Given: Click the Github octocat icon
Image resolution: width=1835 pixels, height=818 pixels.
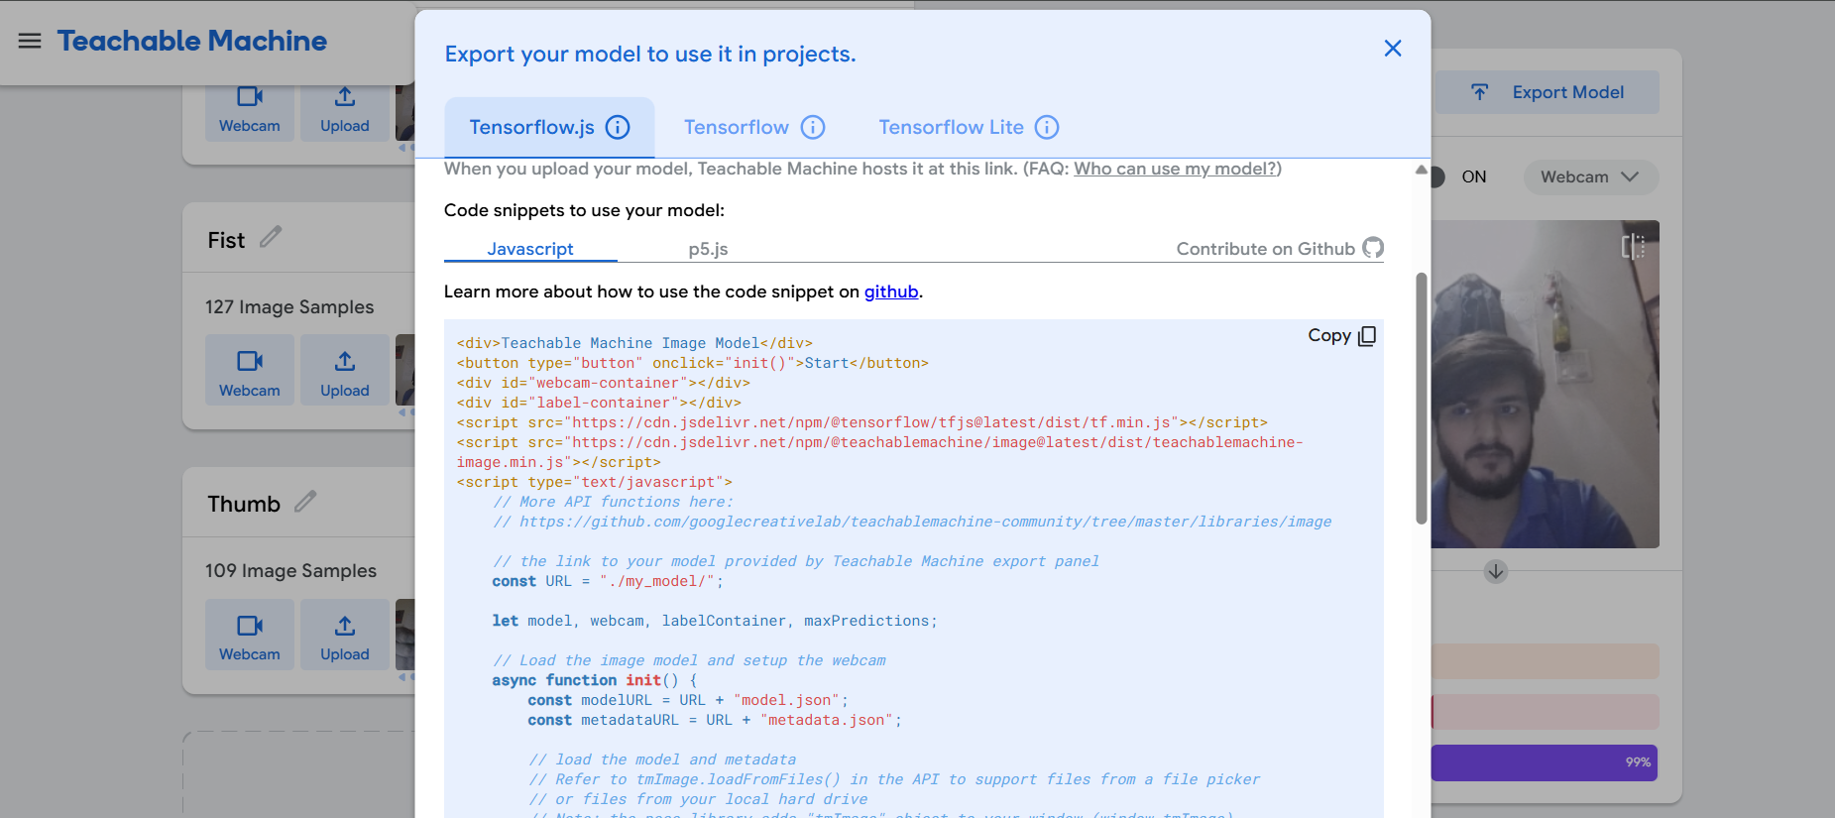Looking at the screenshot, I should pos(1373,248).
